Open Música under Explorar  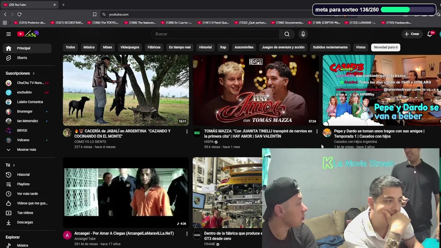coord(28,245)
